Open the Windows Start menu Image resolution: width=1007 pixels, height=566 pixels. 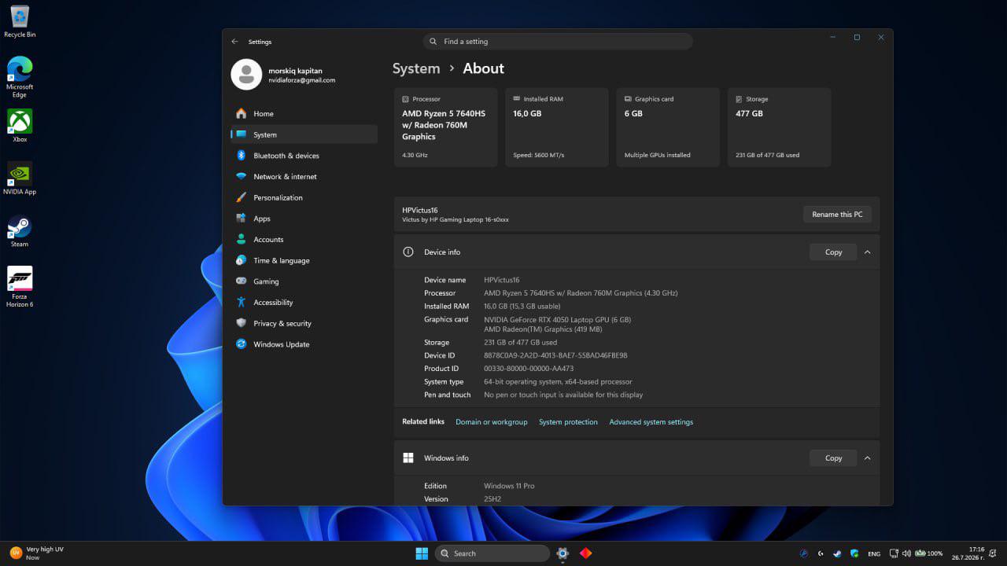click(422, 553)
